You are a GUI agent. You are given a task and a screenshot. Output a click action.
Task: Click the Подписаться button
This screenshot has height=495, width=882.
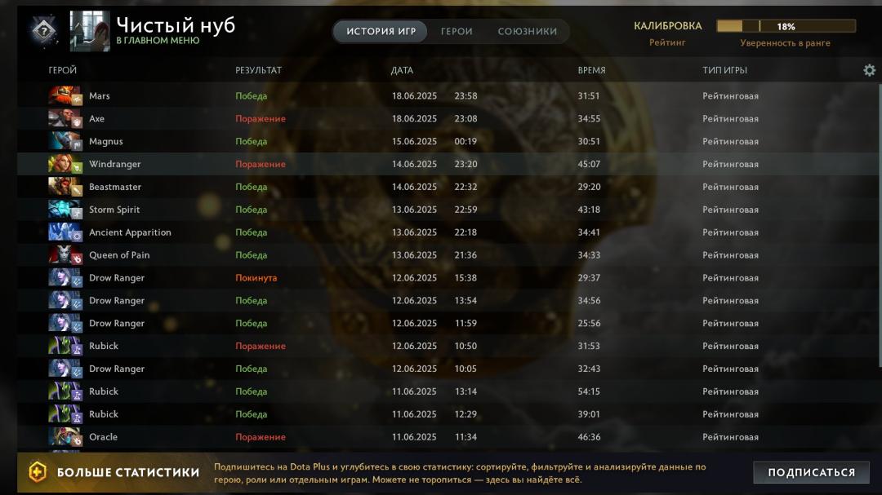point(811,472)
